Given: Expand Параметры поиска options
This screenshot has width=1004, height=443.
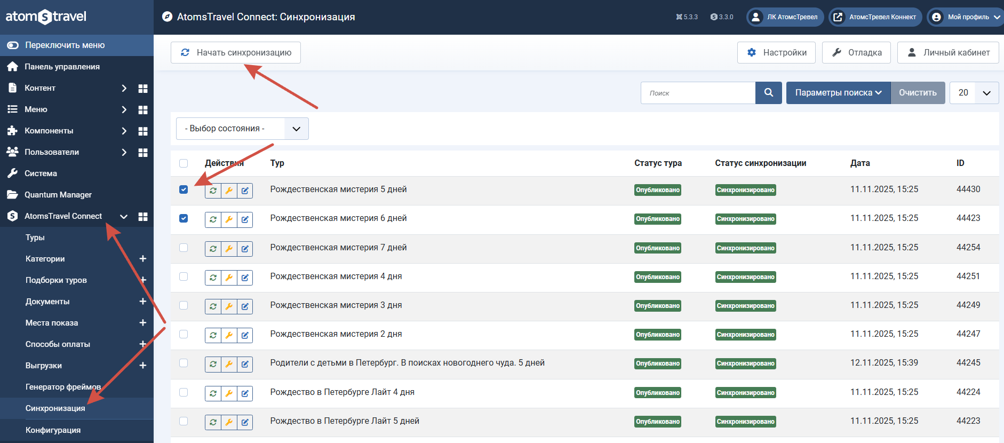Looking at the screenshot, I should [x=838, y=93].
